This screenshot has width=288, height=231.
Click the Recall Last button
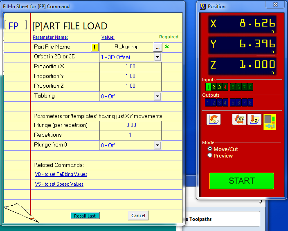tap(85, 216)
